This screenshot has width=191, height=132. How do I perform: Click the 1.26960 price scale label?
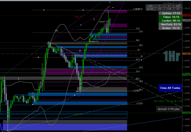tap(186, 119)
